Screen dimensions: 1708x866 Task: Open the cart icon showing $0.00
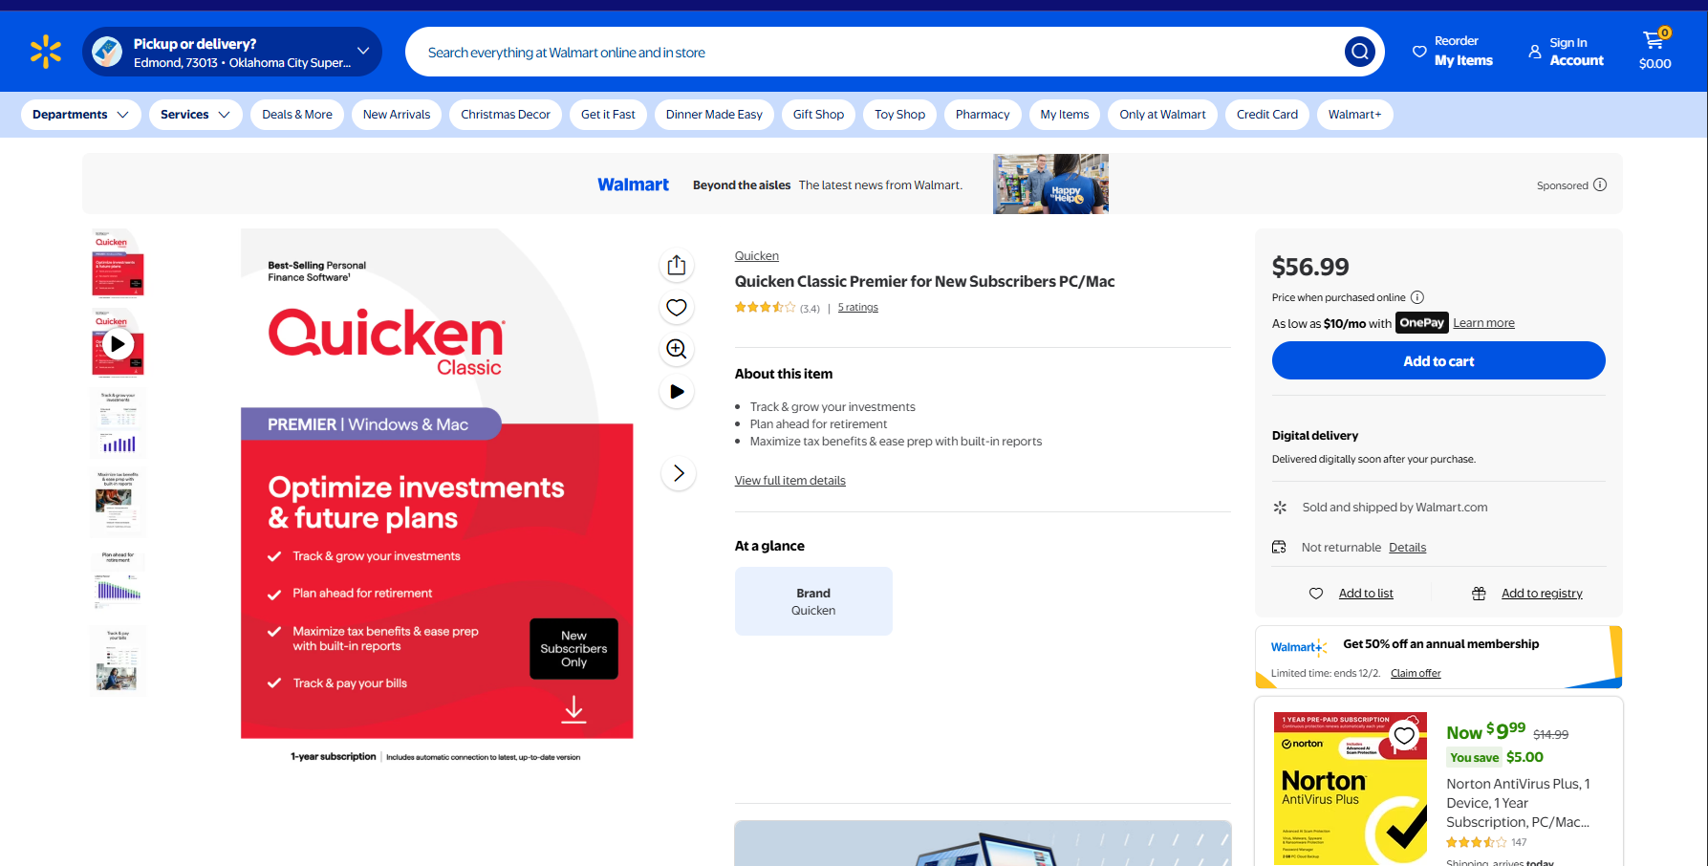(x=1654, y=51)
